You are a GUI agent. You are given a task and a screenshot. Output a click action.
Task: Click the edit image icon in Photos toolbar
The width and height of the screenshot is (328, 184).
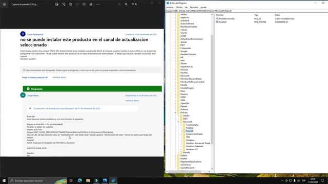point(57,4)
